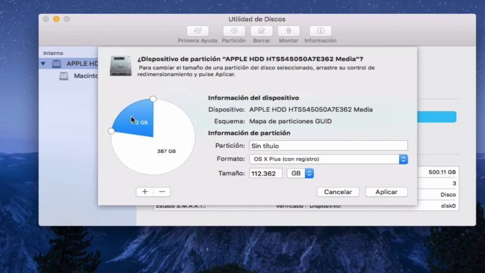Click the Partición name field Sin título
Image resolution: width=485 pixels, height=273 pixels.
pyautogui.click(x=328, y=146)
